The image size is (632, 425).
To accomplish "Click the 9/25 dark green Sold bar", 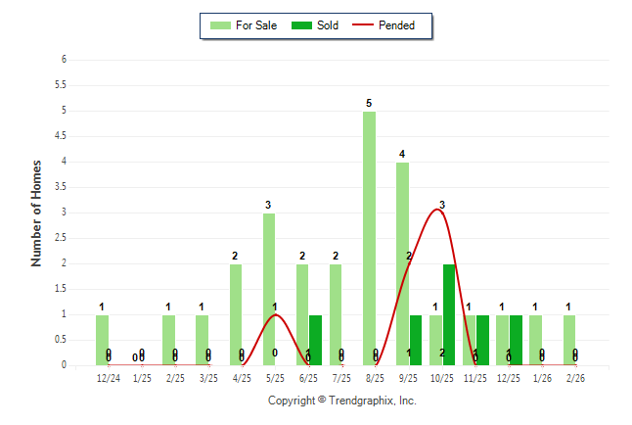I will (416, 340).
